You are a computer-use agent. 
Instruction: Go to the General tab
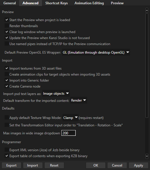tap(9, 3)
